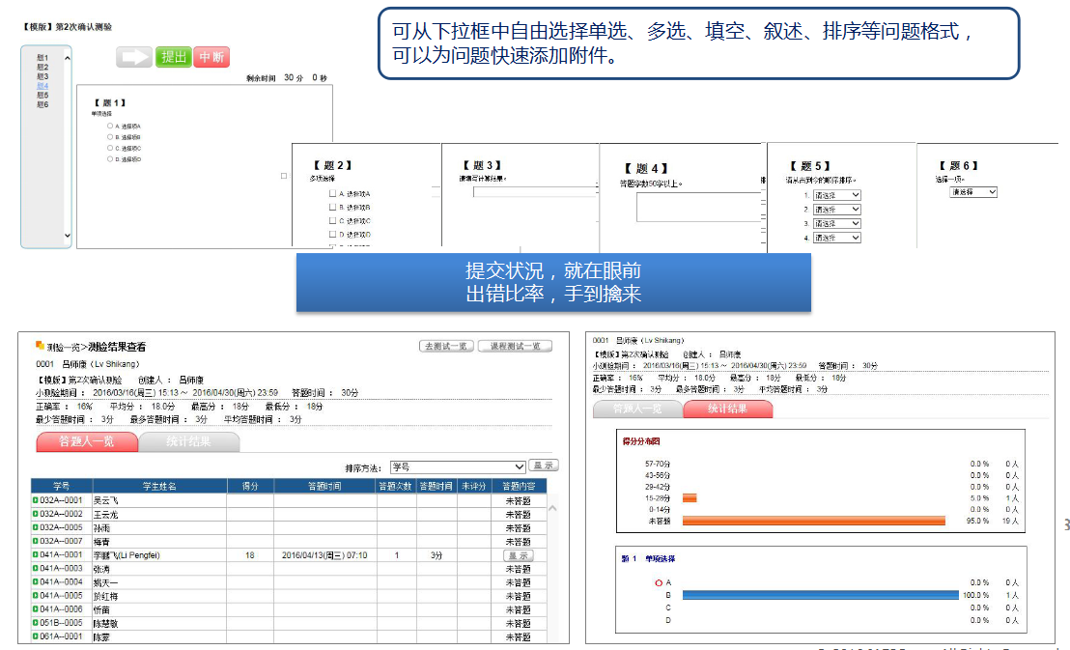This screenshot has height=650, width=1070.
Task: Switch to the gray 答题人一览 tab
Action: [637, 409]
